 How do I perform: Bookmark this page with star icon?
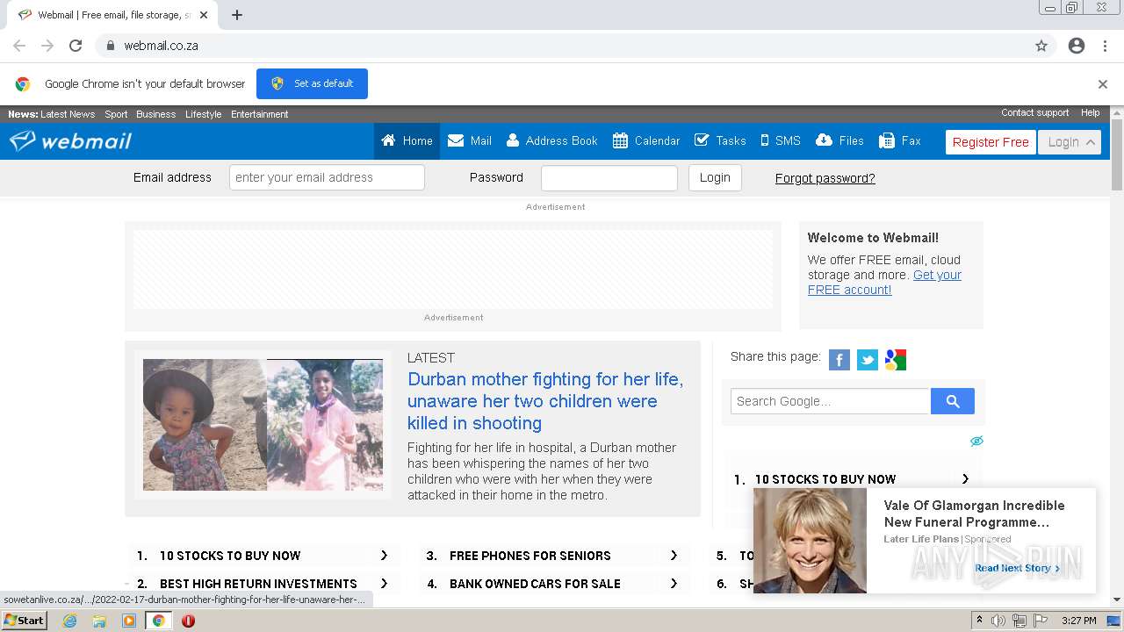click(1041, 46)
